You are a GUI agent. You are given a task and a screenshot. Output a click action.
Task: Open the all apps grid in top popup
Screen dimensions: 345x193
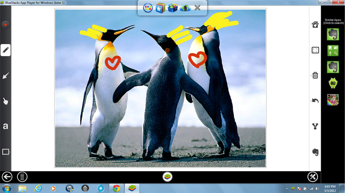(x=148, y=8)
